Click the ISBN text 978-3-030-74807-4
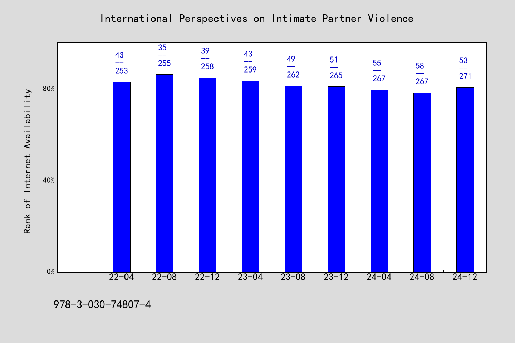Viewport: 515px width, 343px height. pyautogui.click(x=102, y=304)
